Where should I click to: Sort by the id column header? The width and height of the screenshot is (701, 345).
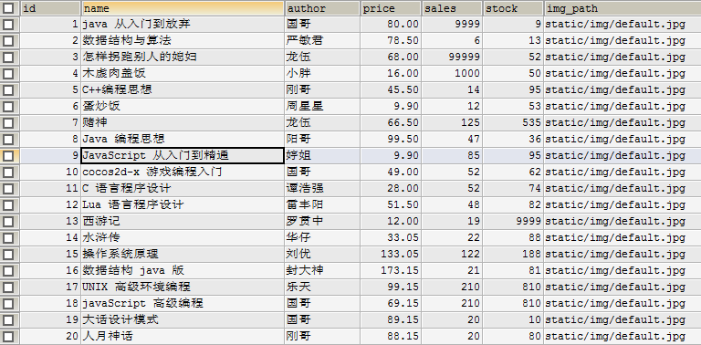point(50,8)
